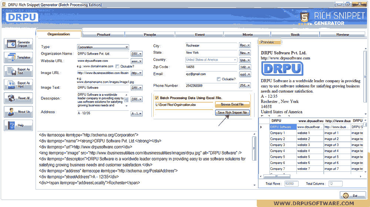The height and width of the screenshot is (207, 370).
Task: Open the Help sidebar button
Action: coord(18,125)
